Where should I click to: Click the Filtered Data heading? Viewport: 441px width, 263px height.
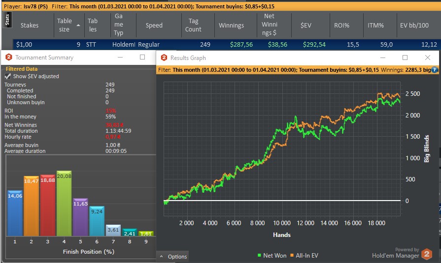click(x=21, y=69)
